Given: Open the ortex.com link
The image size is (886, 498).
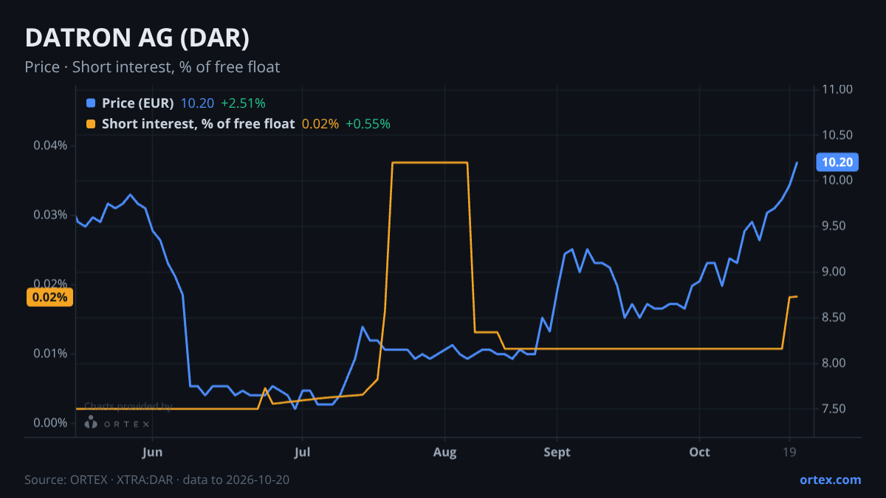Looking at the screenshot, I should (x=831, y=480).
